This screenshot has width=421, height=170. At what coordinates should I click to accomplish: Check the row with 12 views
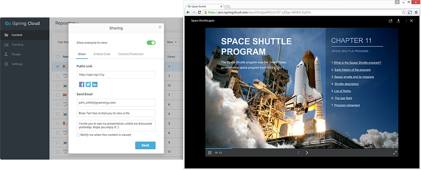[57, 85]
